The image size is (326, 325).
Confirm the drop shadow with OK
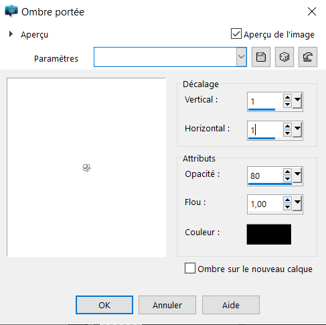click(104, 305)
